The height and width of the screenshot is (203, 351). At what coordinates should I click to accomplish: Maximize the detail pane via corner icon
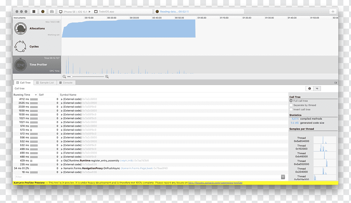[x=336, y=83]
